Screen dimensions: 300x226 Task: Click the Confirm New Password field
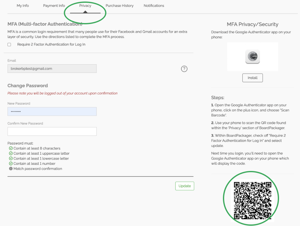[52, 132]
